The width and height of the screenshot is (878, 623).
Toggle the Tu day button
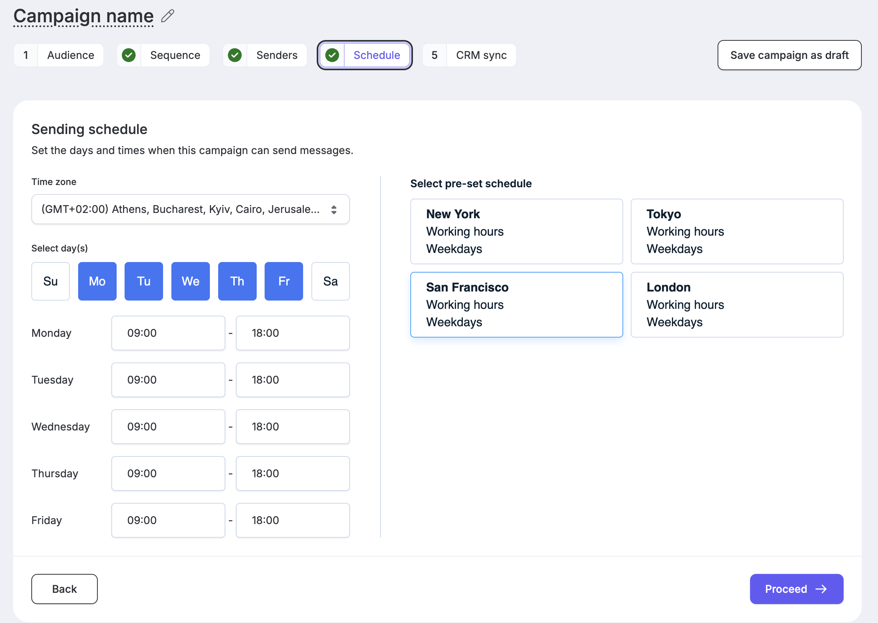point(144,281)
